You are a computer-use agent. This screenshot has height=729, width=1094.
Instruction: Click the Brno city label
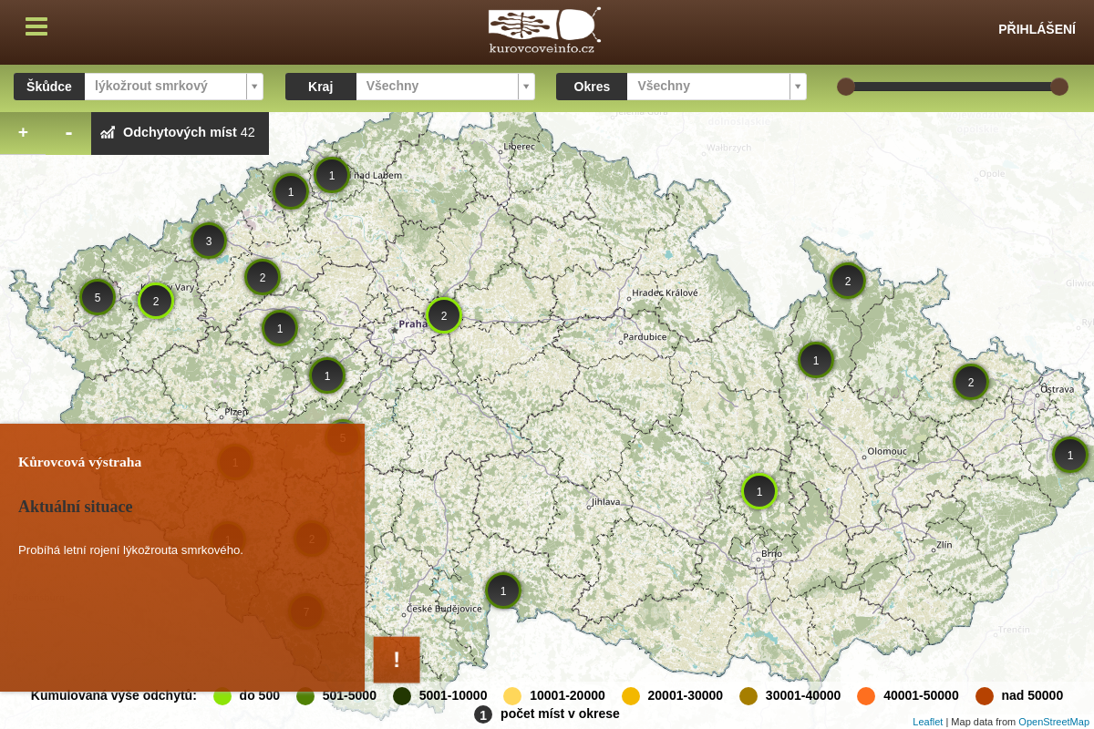(x=771, y=554)
